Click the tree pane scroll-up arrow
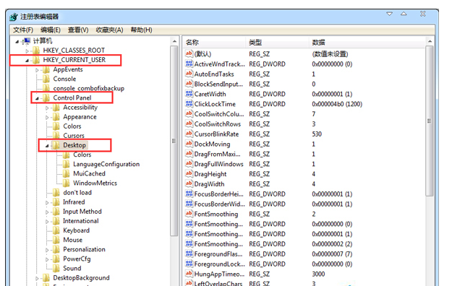This screenshot has width=452, height=286. point(174,41)
